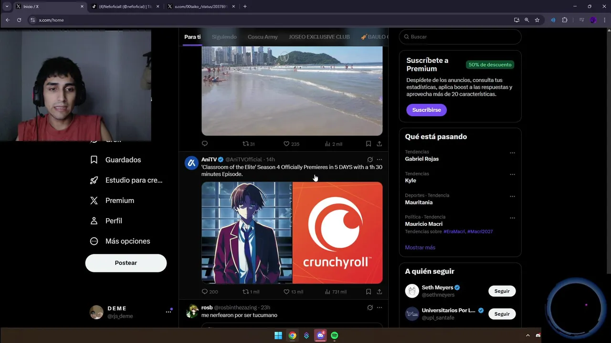611x343 pixels.
Task: Open a new browser tab
Action: pos(245,7)
